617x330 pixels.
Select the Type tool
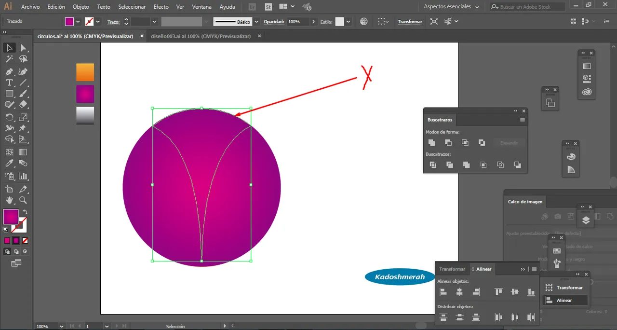[9, 82]
